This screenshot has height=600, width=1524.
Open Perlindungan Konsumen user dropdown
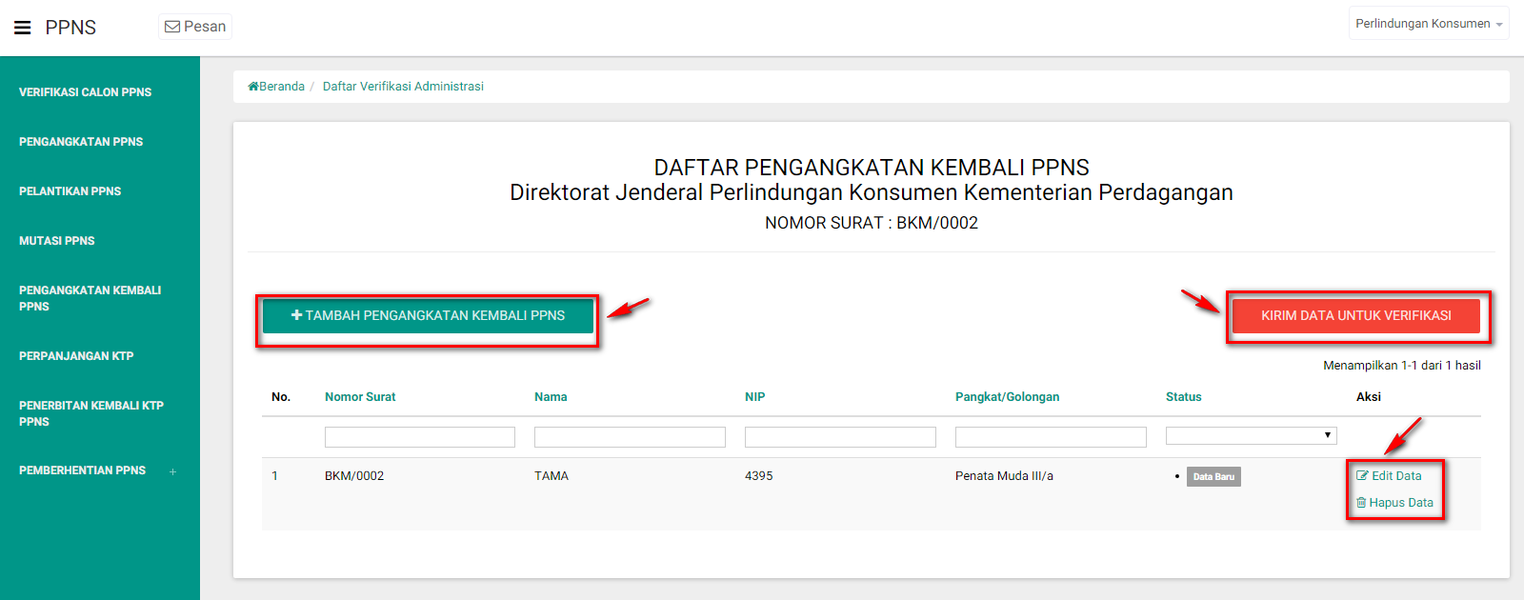pos(1428,24)
